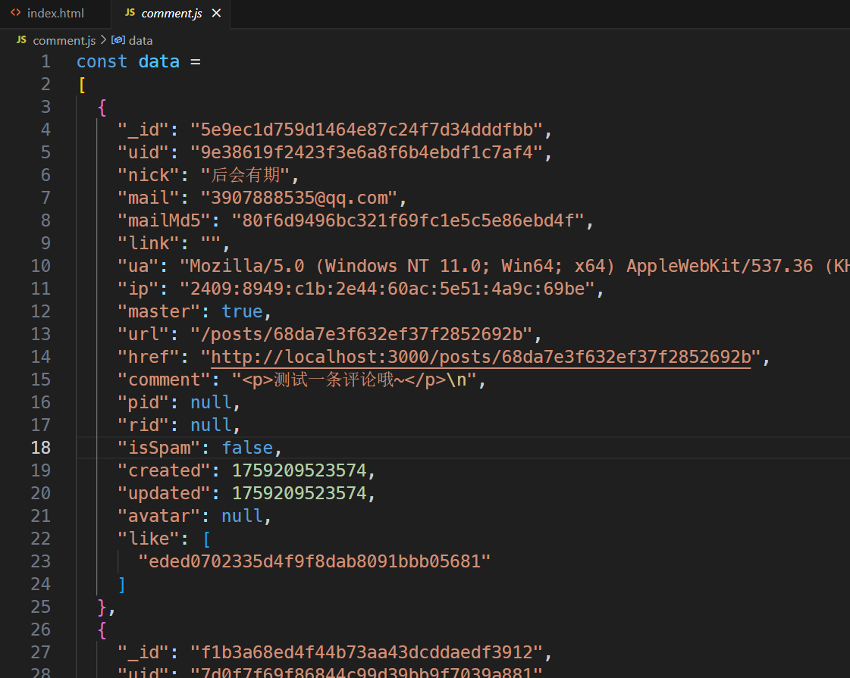This screenshot has height=678, width=850.
Task: Select the comment.js editor tab
Action: (x=171, y=14)
